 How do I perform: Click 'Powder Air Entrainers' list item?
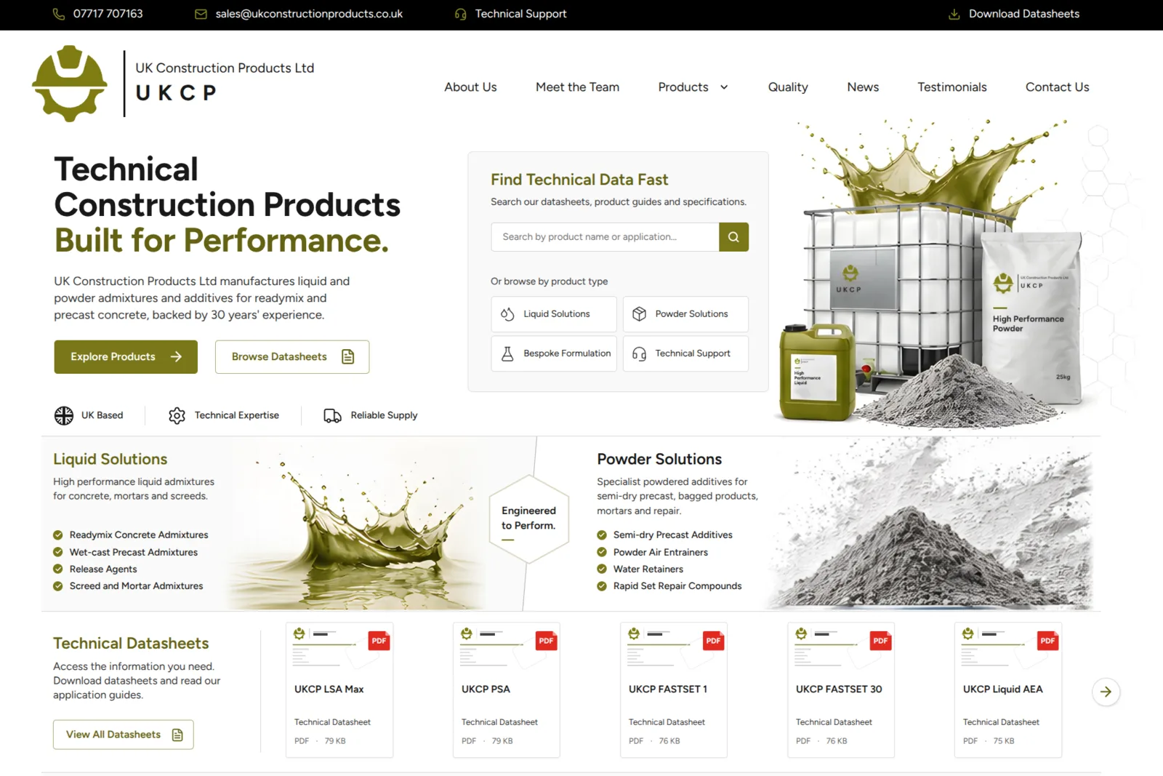pyautogui.click(x=660, y=553)
